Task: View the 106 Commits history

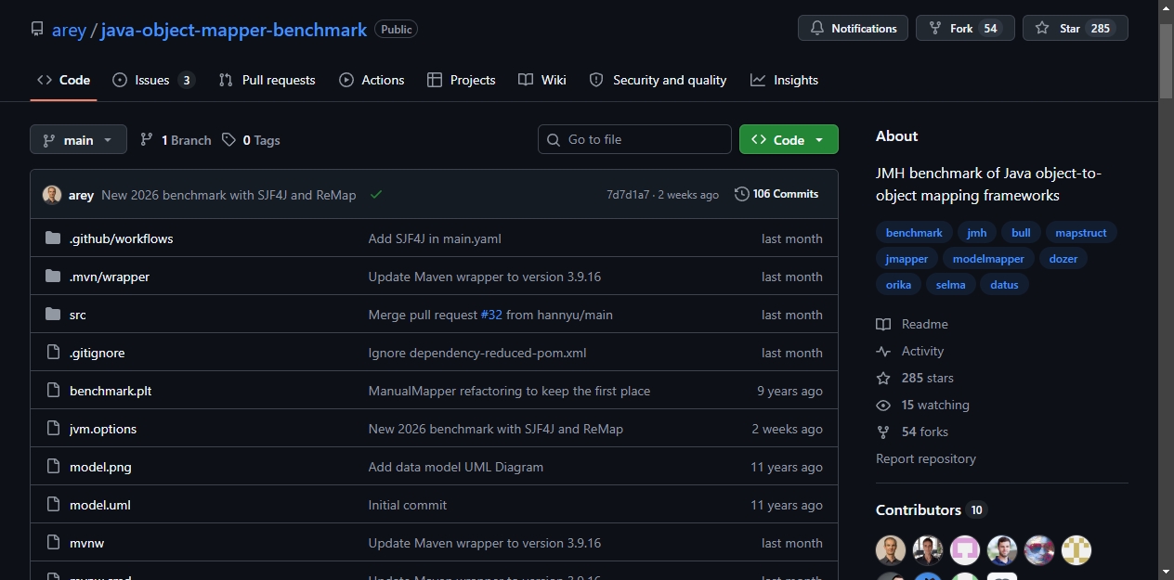Action: coord(776,194)
